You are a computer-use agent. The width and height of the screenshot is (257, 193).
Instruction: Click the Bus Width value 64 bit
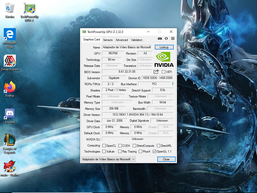coord(163,103)
